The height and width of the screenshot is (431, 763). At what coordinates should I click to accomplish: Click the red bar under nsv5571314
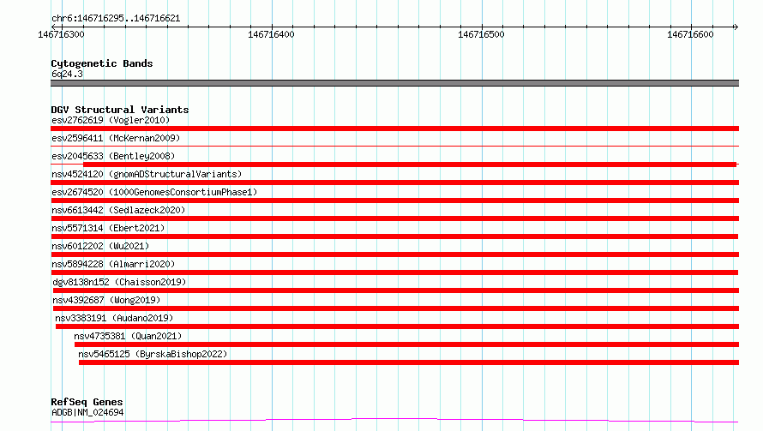pyautogui.click(x=394, y=236)
